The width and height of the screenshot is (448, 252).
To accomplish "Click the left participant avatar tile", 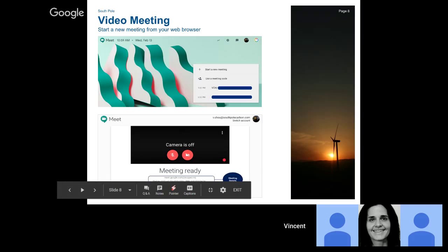I will click(337, 225).
